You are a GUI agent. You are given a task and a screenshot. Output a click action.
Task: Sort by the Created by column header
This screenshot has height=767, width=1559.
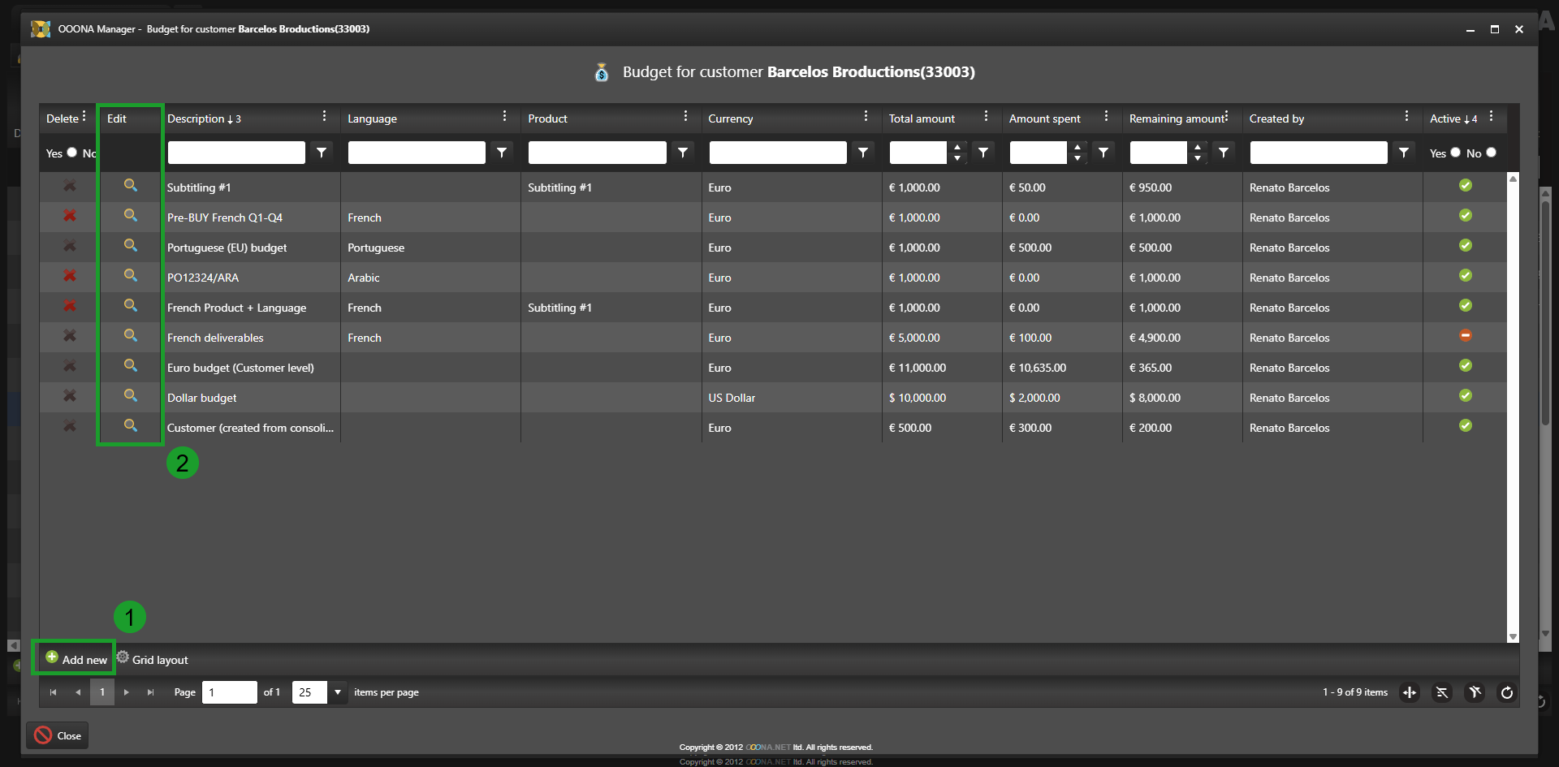pos(1276,118)
